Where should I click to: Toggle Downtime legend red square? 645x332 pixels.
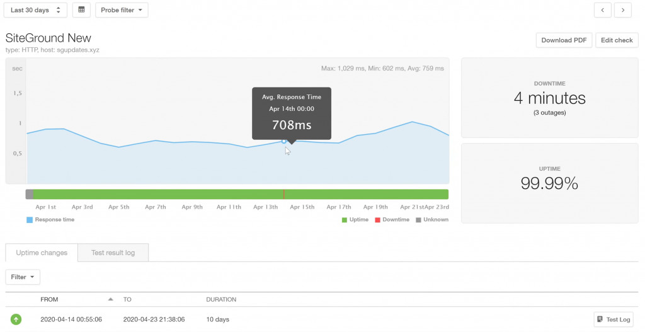(x=378, y=220)
